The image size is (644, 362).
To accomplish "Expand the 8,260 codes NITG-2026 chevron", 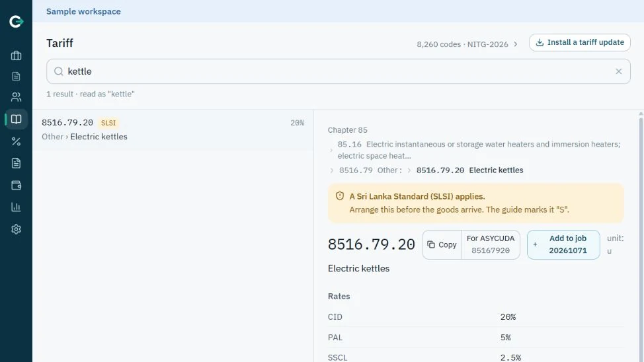I will [516, 44].
